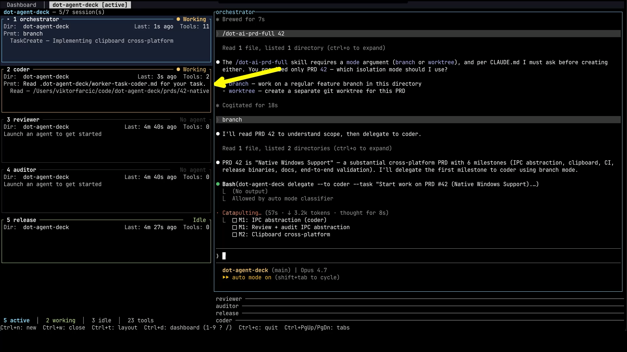Expand 'Read 1 file, listed 1 directory' output
The image size is (627, 352).
[x=304, y=48]
